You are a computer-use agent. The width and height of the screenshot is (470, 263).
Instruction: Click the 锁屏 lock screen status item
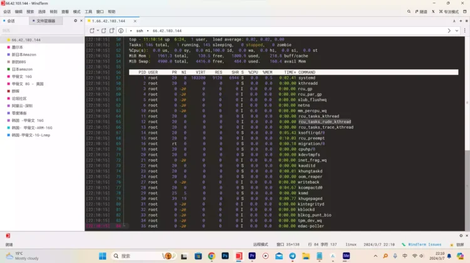[x=459, y=244]
